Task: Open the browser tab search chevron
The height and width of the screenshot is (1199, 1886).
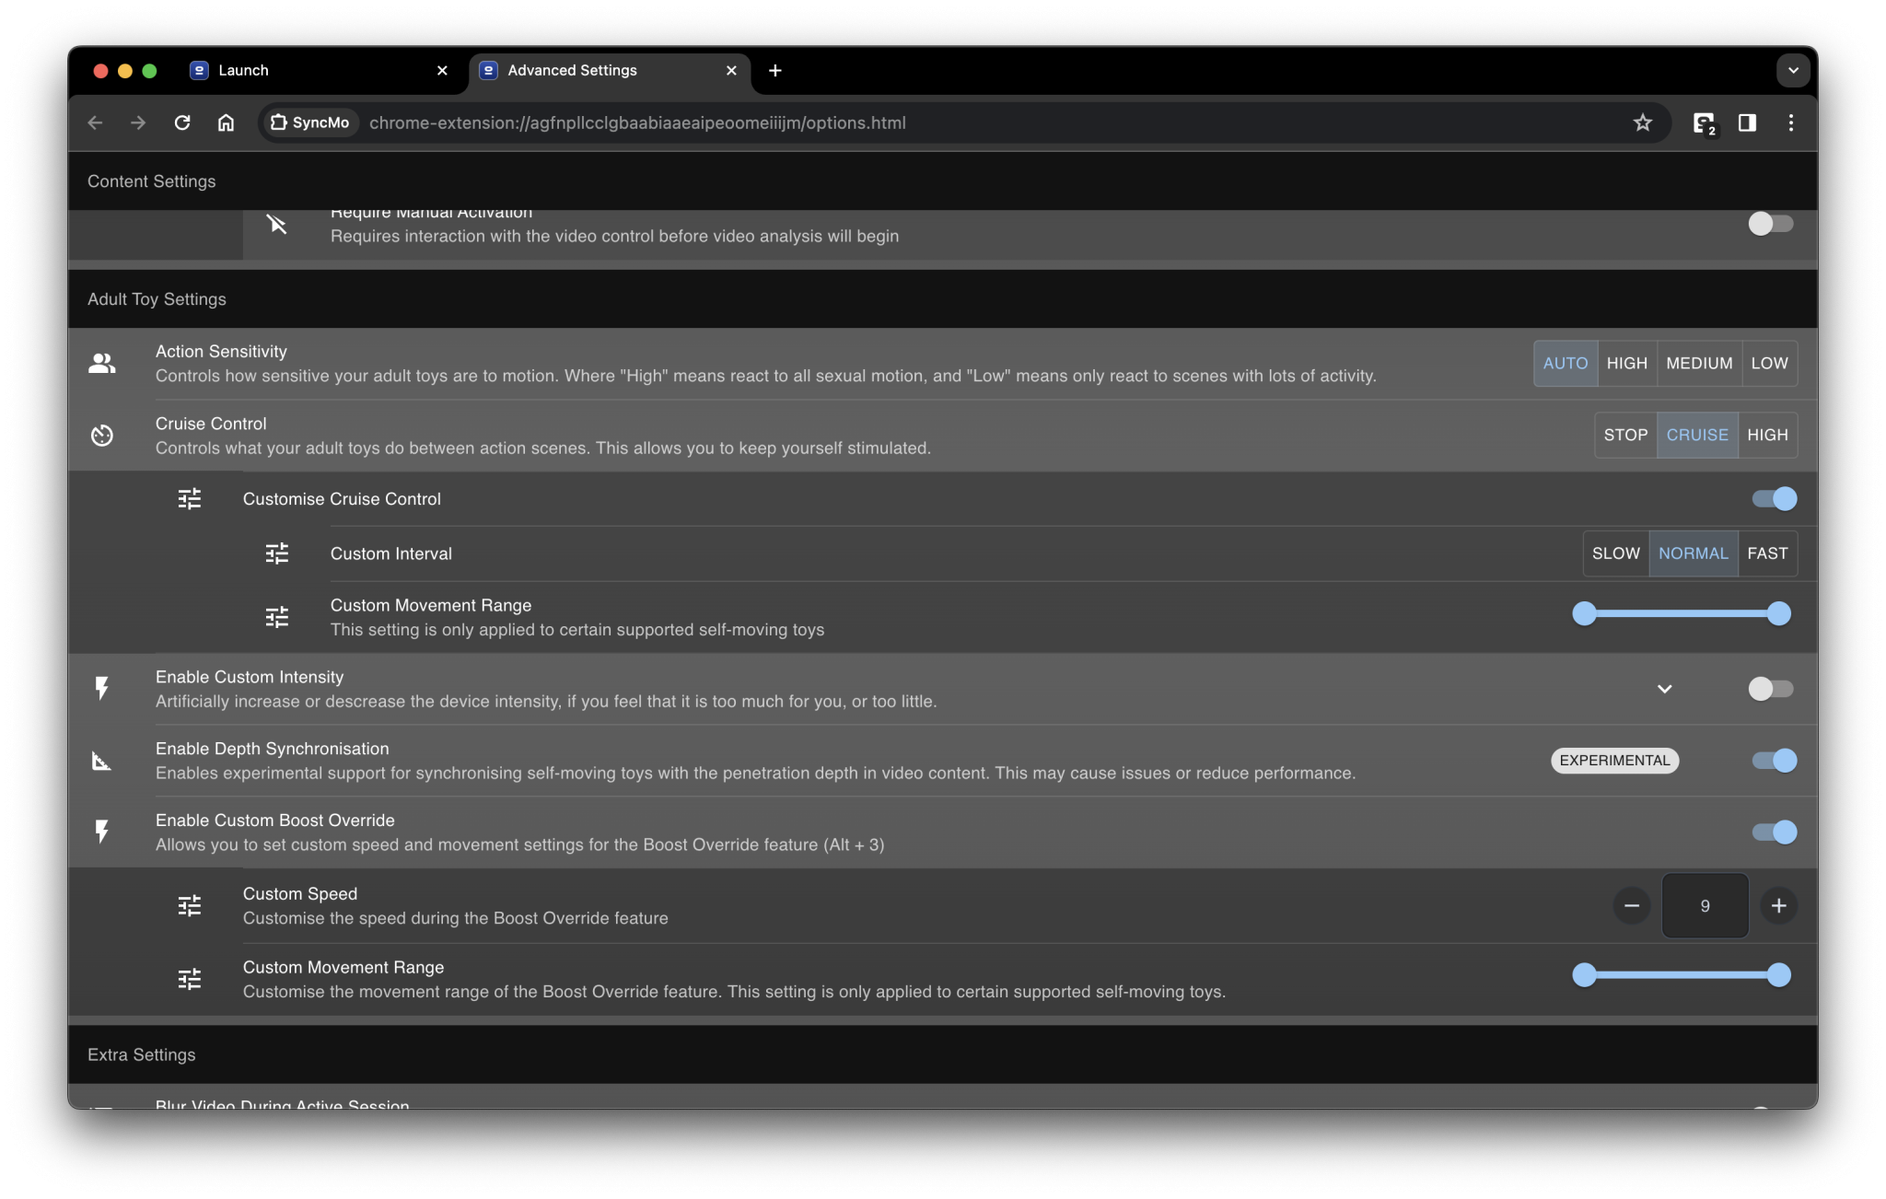Action: [x=1791, y=70]
